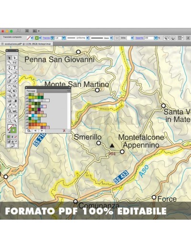Enable Draw Inside mode
The width and height of the screenshot is (191, 248).
15,141
